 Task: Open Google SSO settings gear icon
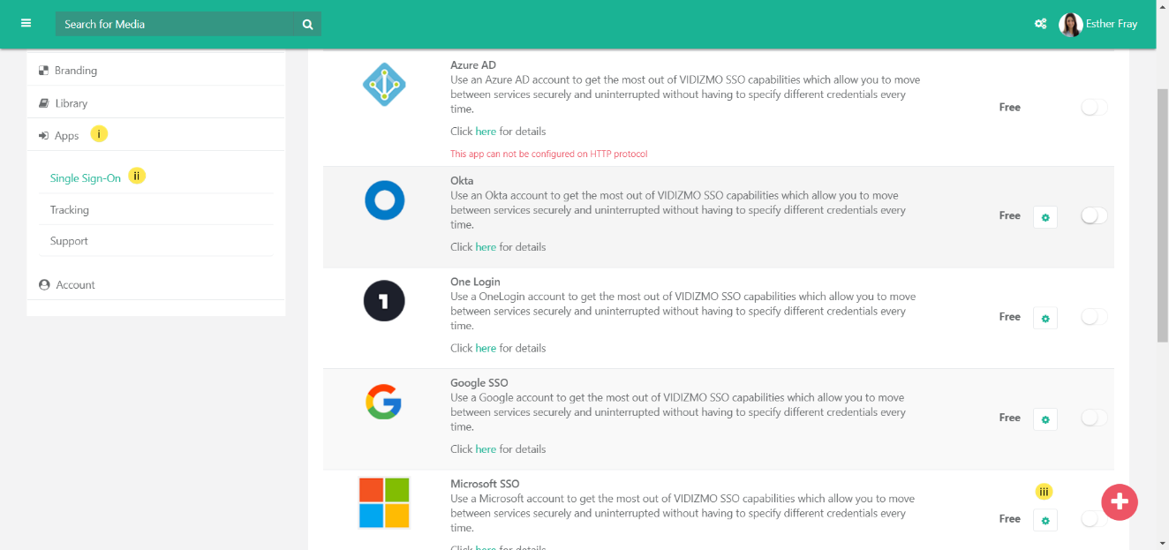click(1045, 419)
